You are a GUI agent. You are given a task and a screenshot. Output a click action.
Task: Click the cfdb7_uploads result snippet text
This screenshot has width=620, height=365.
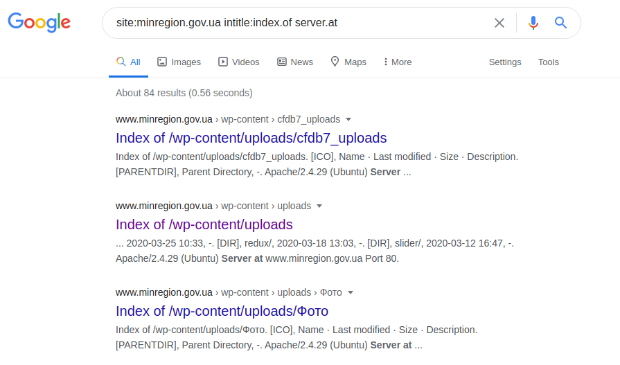coord(317,164)
